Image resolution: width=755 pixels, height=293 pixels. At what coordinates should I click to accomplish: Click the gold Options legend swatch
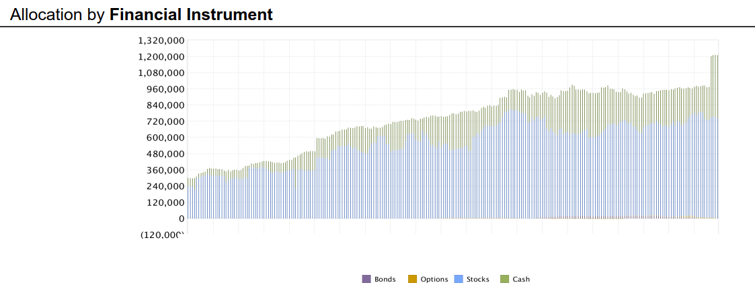(412, 279)
